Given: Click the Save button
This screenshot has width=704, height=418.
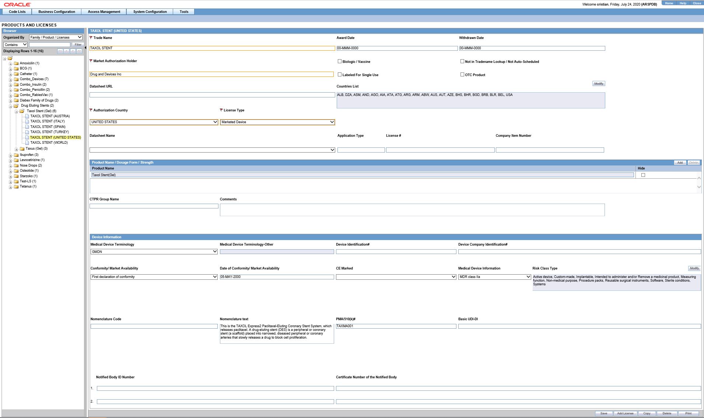Looking at the screenshot, I should tap(604, 414).
